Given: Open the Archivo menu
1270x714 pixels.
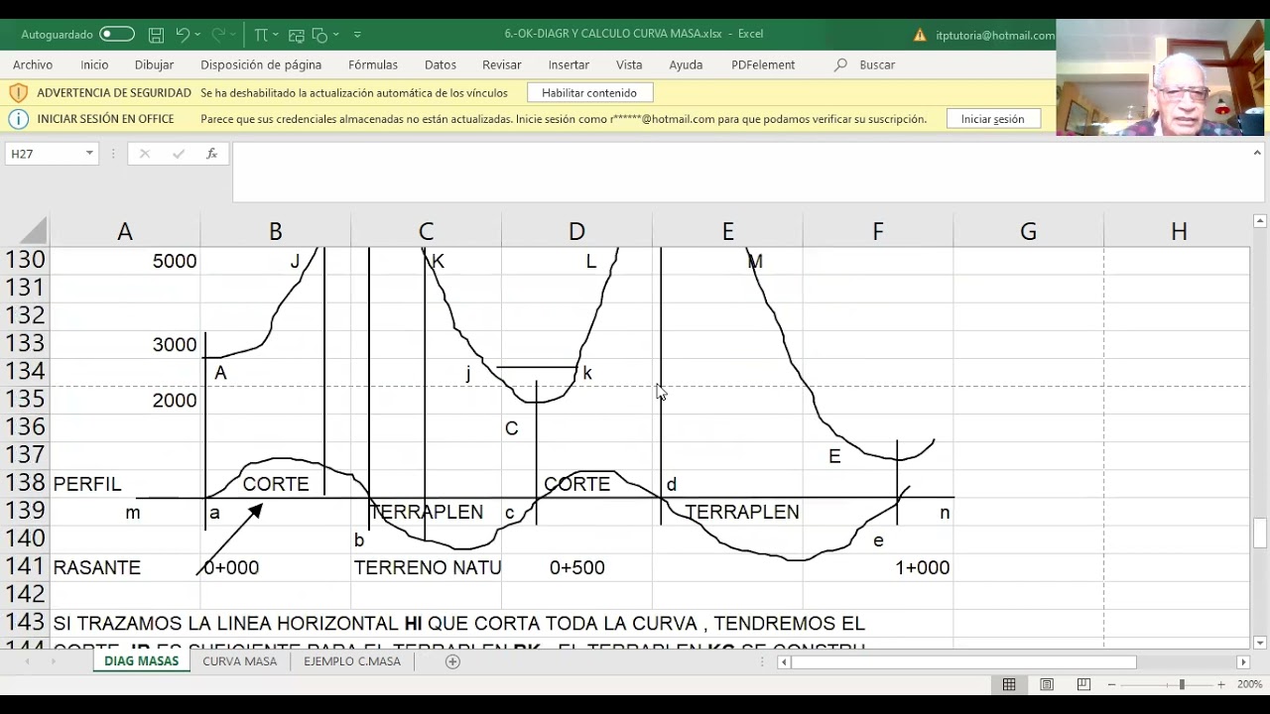Looking at the screenshot, I should (x=33, y=64).
